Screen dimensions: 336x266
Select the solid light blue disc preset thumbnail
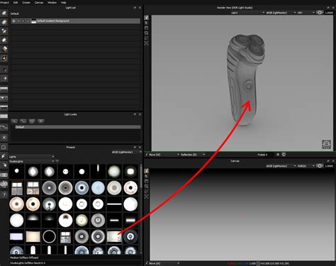click(x=98, y=187)
